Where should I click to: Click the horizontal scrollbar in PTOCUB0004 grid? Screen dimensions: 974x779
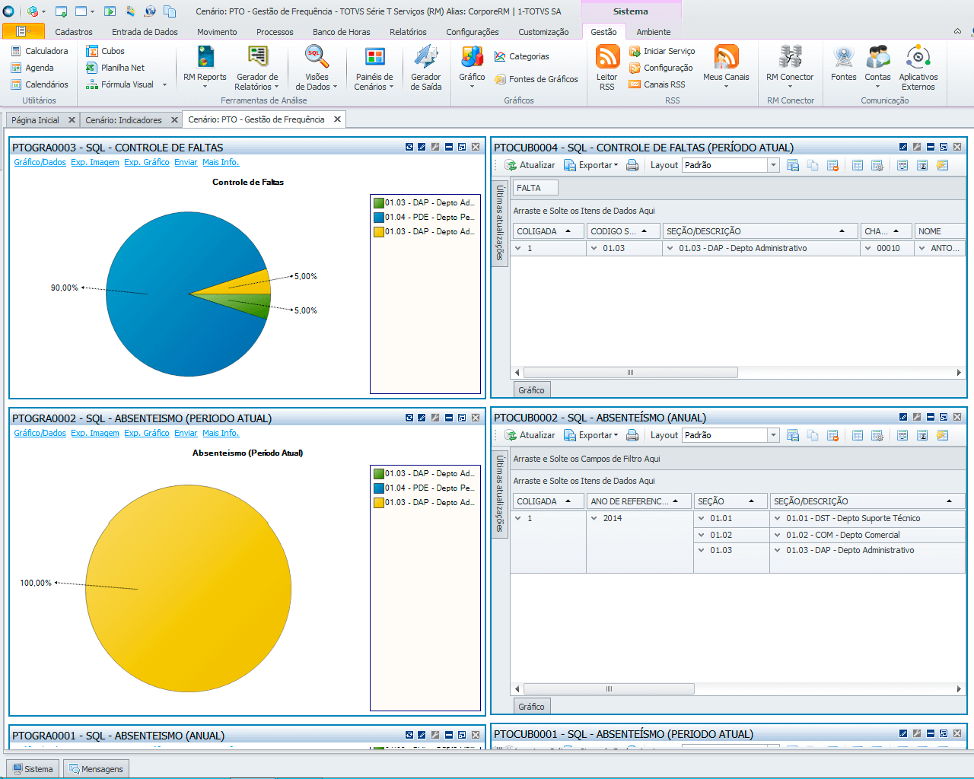click(630, 373)
